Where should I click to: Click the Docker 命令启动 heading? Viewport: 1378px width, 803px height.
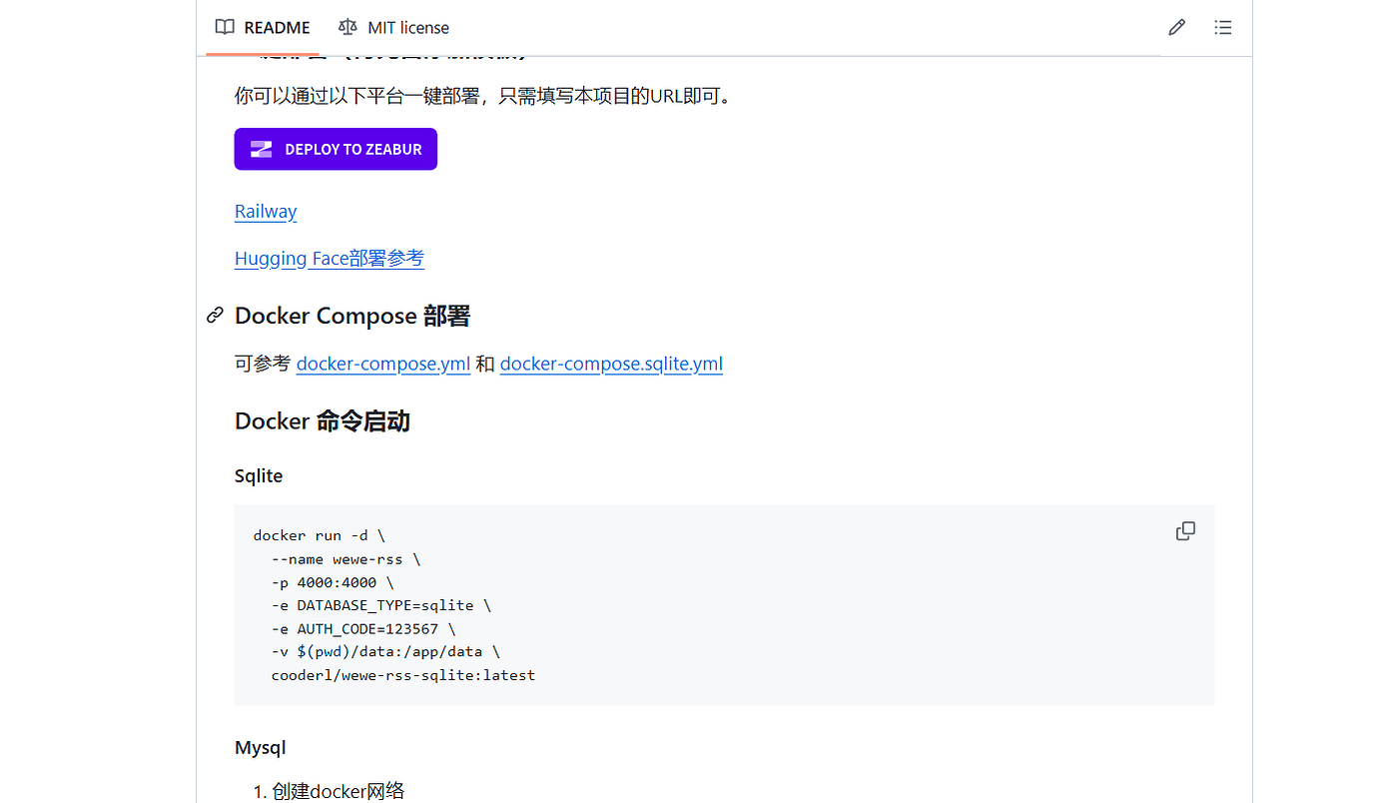point(322,420)
